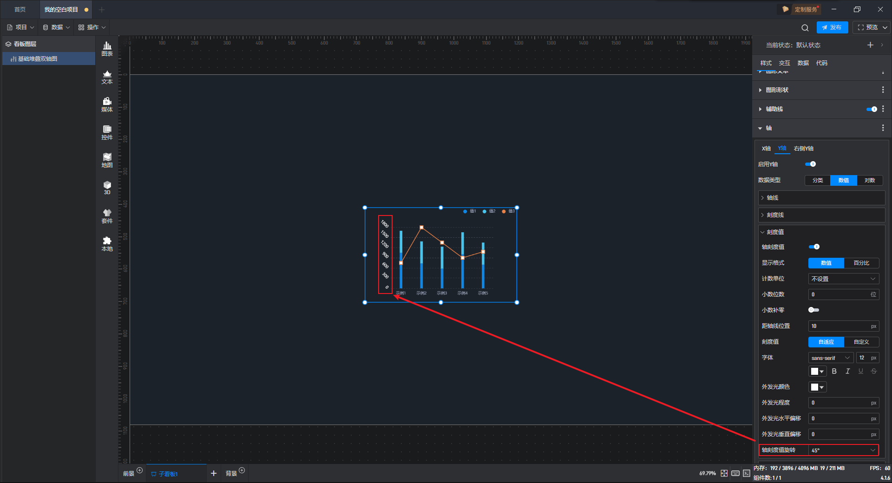
Task: Open the 本地 local components panel
Action: tap(107, 244)
